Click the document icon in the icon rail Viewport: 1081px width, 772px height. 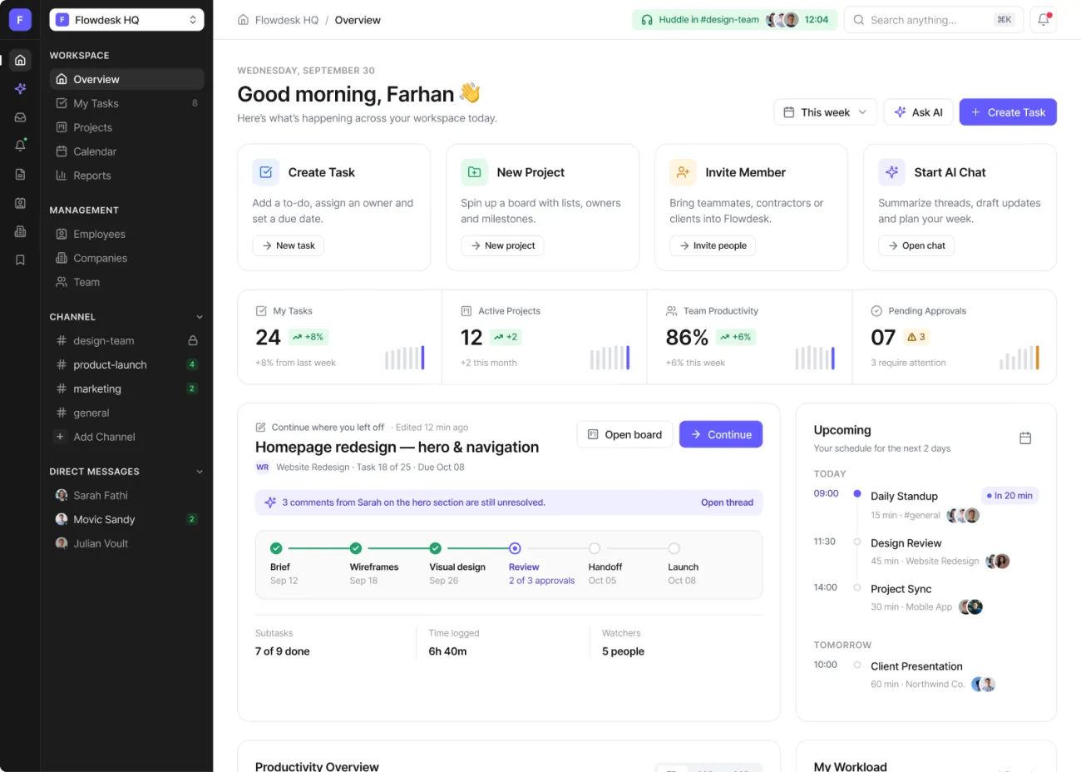pos(20,175)
